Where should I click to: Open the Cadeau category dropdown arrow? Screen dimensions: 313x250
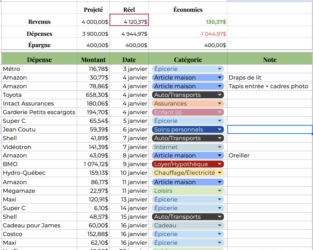tap(220, 225)
